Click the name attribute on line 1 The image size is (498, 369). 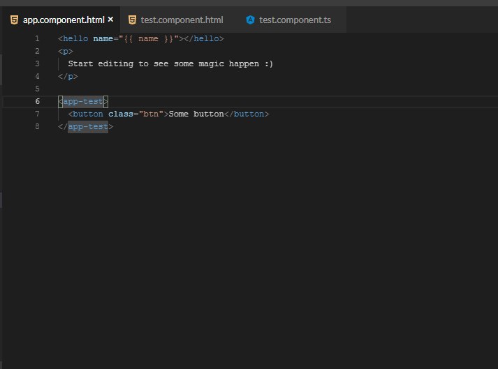(x=103, y=38)
